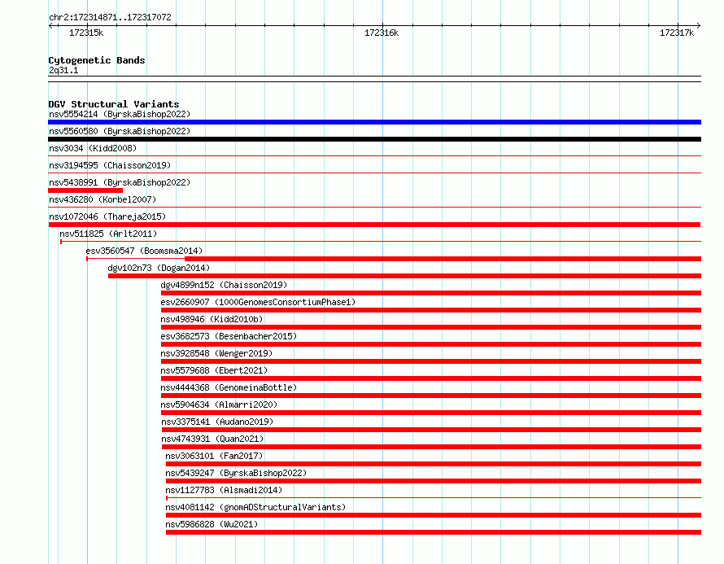724x564 pixels.
Task: Click nsv3928548 (Wenger2019) label
Action: click(216, 353)
